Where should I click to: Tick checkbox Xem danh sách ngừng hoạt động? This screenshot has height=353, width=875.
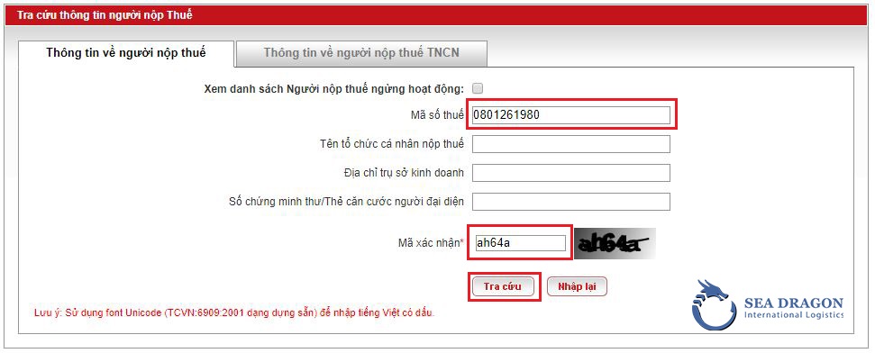(x=478, y=88)
